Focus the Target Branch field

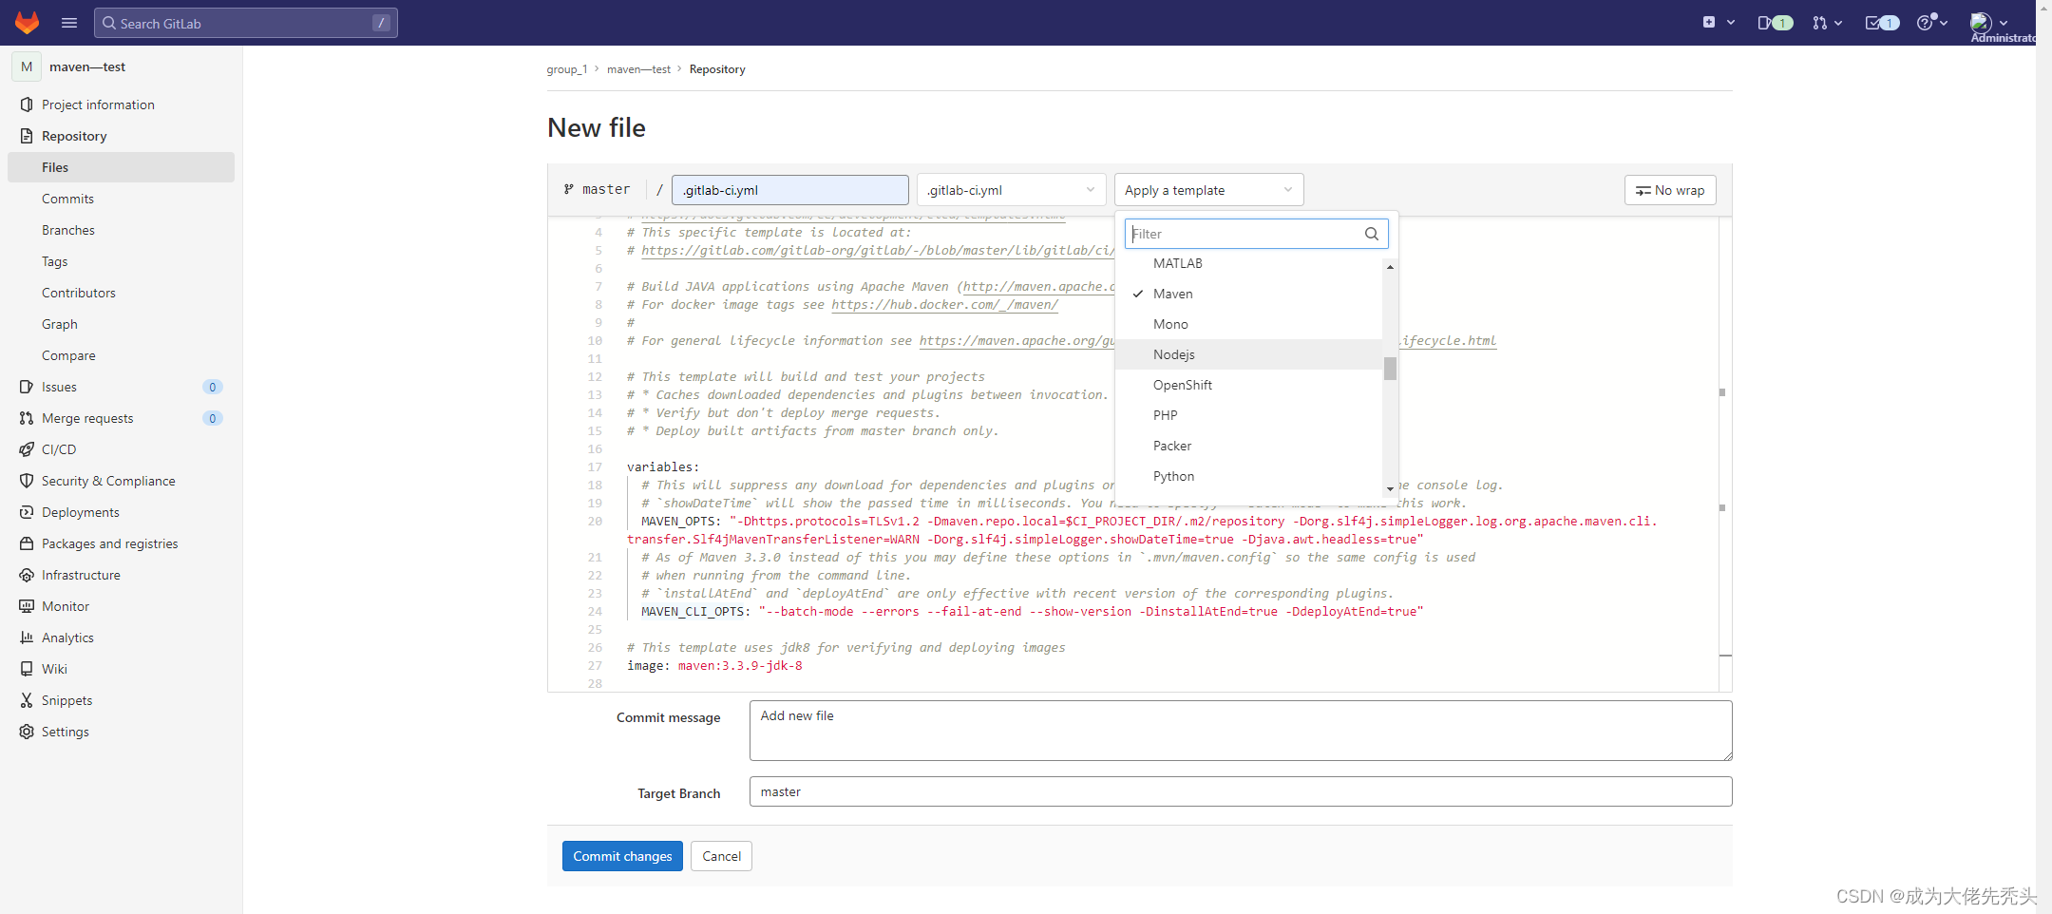[x=1241, y=791]
